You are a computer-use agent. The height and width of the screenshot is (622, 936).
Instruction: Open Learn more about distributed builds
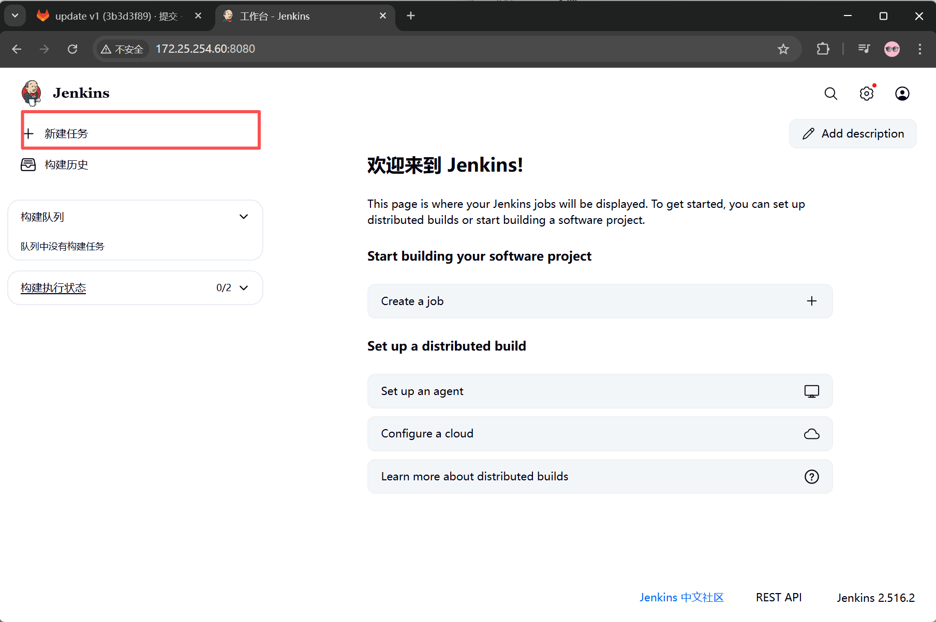point(600,477)
